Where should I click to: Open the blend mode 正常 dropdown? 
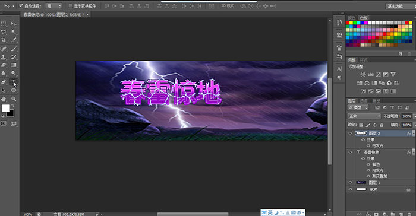coord(364,116)
